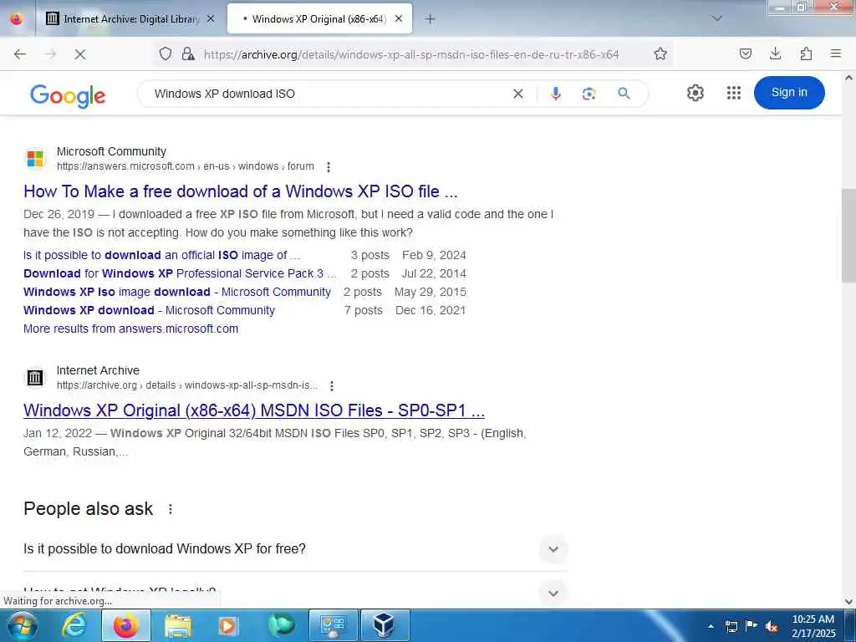856x642 pixels.
Task: Open options menu for Internet Archive result
Action: [331, 385]
